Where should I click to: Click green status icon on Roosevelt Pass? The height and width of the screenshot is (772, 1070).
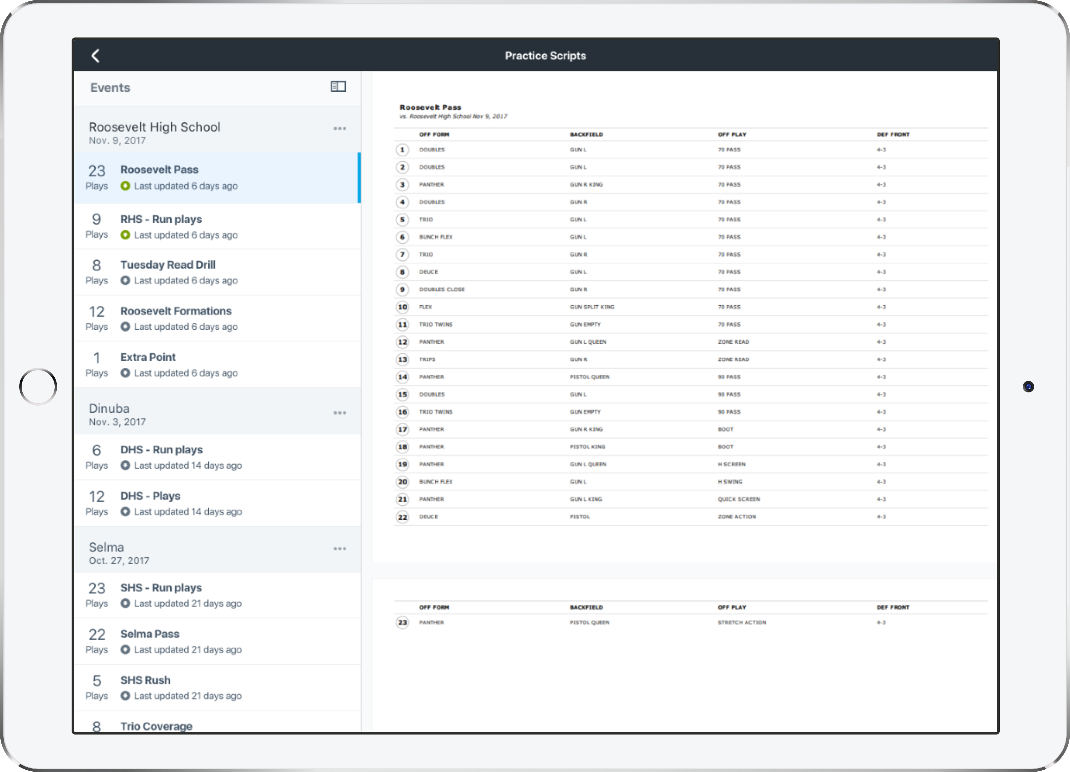pos(125,186)
